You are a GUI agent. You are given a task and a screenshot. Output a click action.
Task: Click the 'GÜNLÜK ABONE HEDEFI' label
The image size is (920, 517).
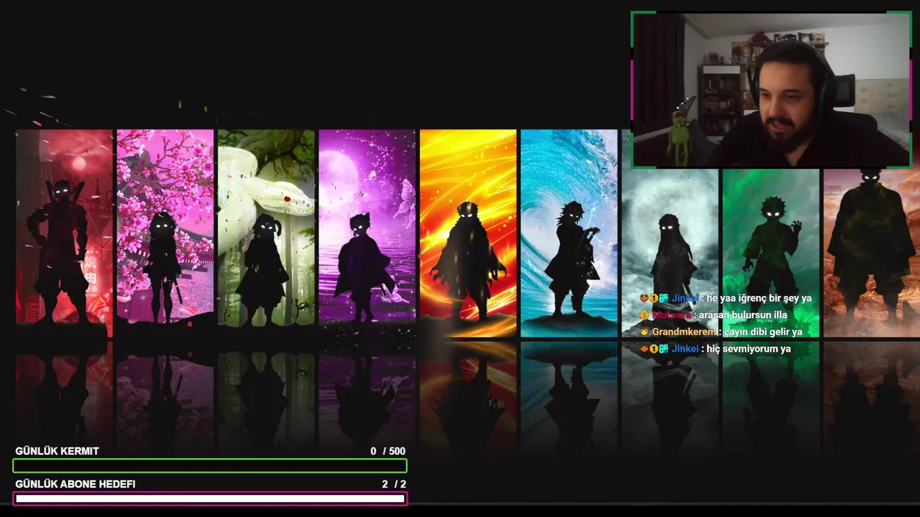[x=75, y=484]
